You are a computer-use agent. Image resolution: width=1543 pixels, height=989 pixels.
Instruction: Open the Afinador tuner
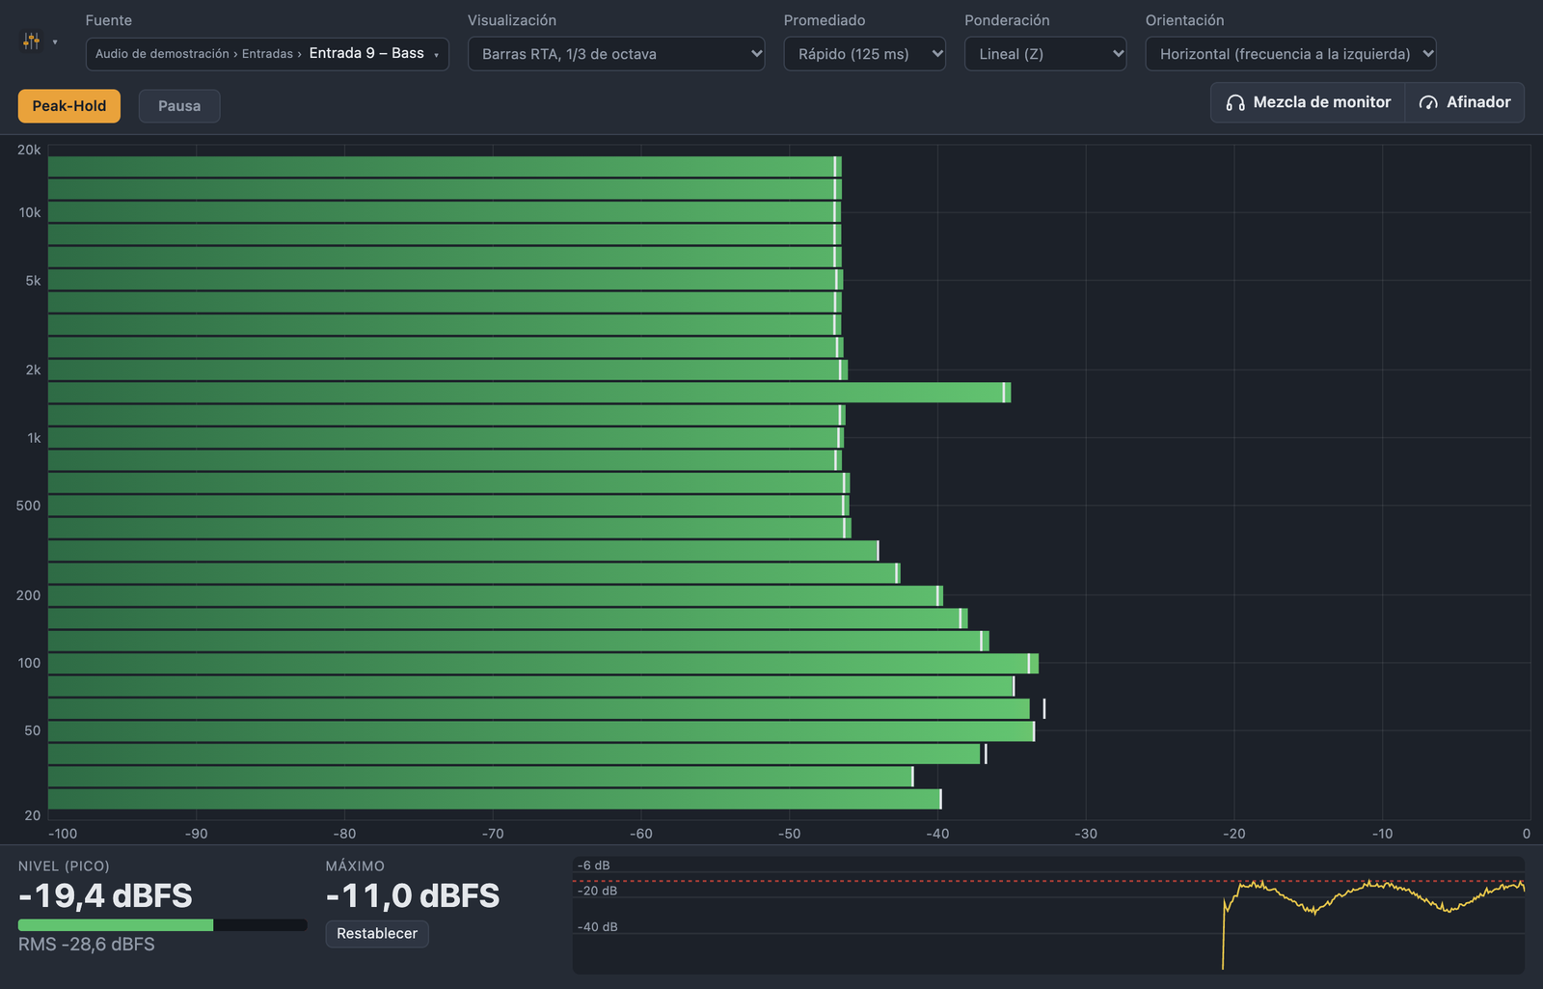(x=1464, y=102)
